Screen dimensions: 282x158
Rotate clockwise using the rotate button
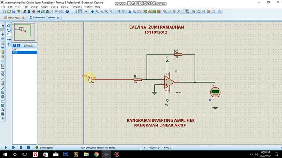[9, 26]
